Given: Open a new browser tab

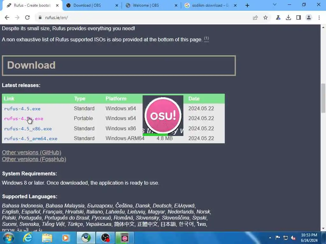Looking at the screenshot, I should tap(247, 5).
